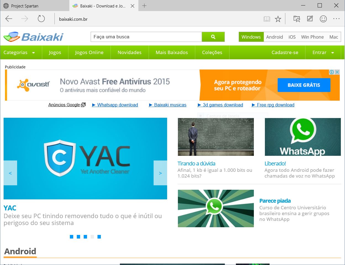Follow the 3d games download link
Viewport: 345px width, 265px height.
220,105
